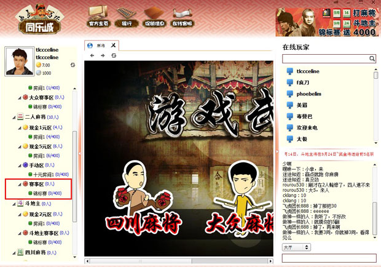Click the 锦标赛 tournament banner ad
This screenshot has width=381, height=267.
pos(327,22)
